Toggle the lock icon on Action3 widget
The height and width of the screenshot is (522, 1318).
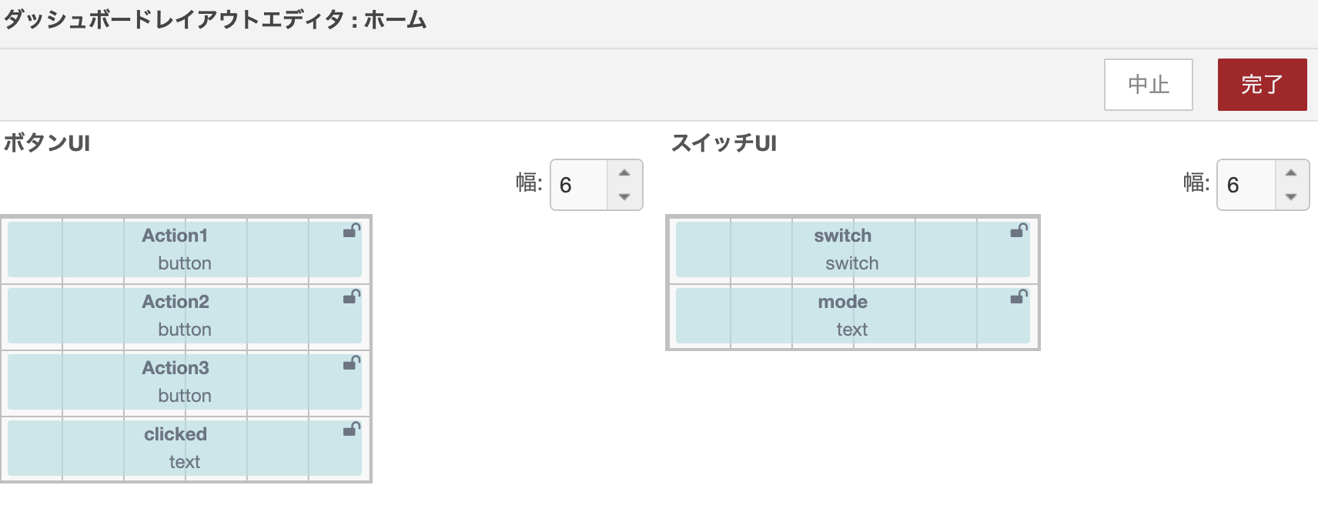click(352, 363)
